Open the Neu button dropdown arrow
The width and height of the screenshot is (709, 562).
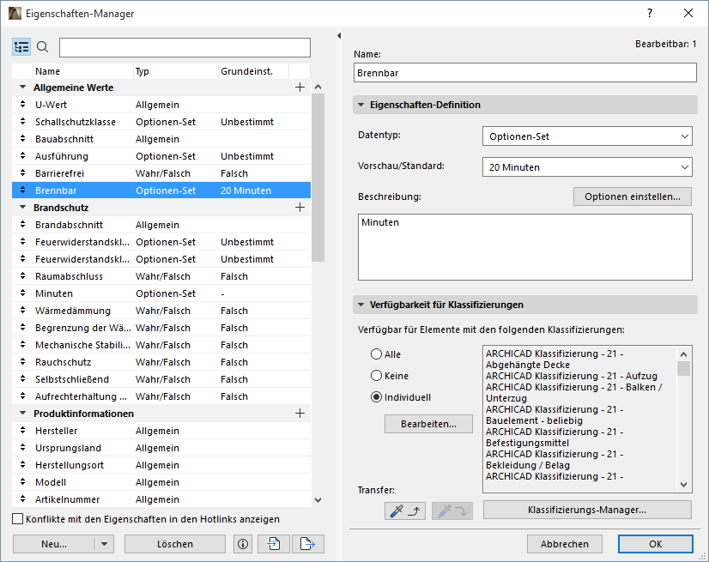[105, 544]
